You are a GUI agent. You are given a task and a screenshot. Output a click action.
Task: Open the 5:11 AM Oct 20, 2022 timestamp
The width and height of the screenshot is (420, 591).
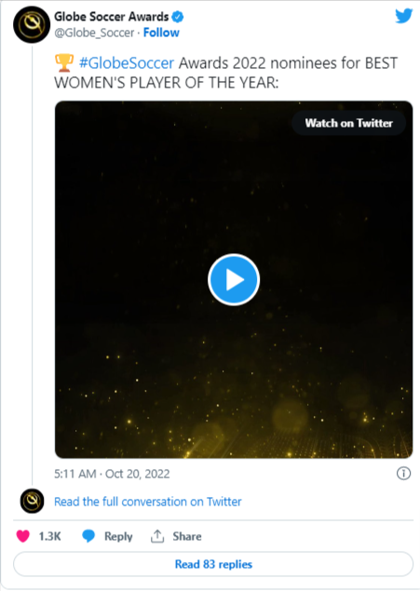click(112, 474)
